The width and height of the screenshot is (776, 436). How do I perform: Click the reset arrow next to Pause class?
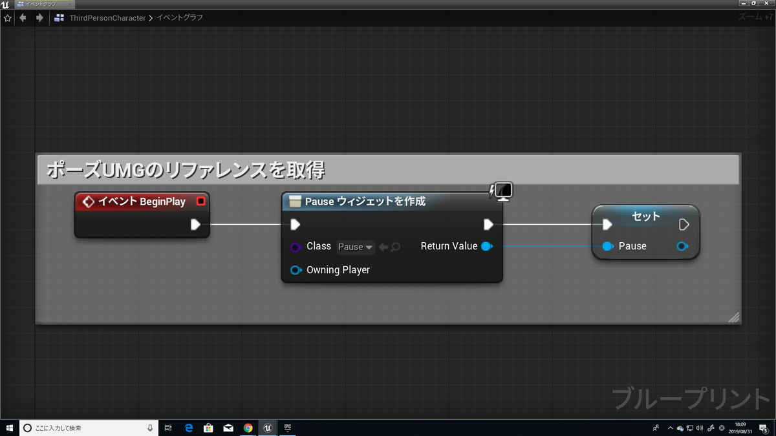coord(383,247)
